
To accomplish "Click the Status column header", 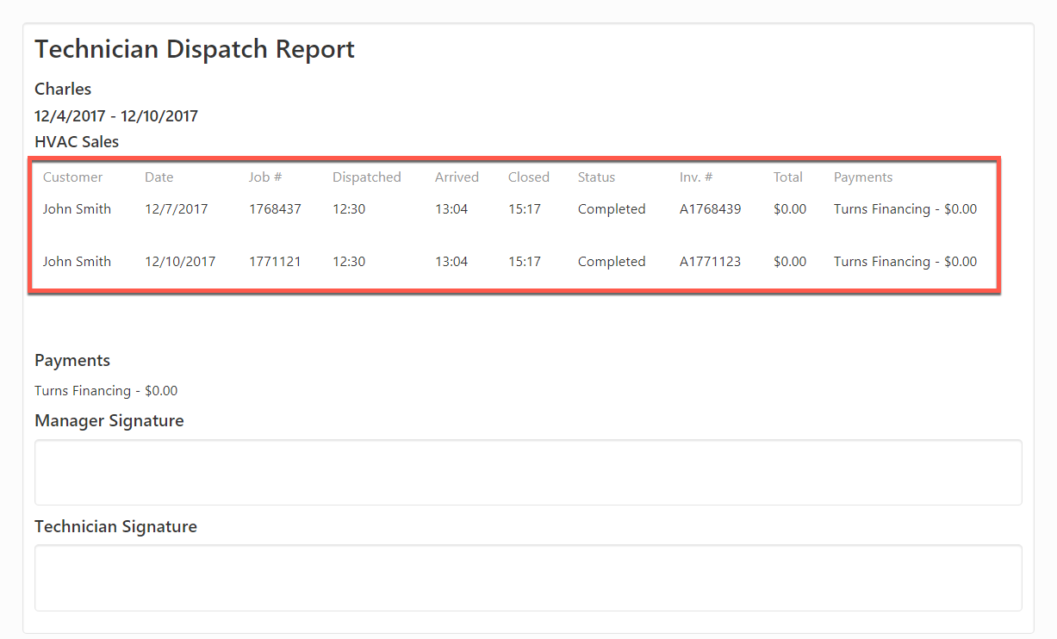I will click(x=596, y=177).
